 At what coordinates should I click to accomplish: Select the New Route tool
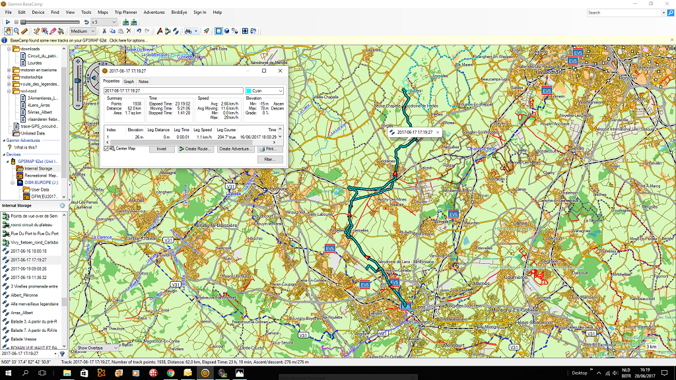pyautogui.click(x=168, y=31)
